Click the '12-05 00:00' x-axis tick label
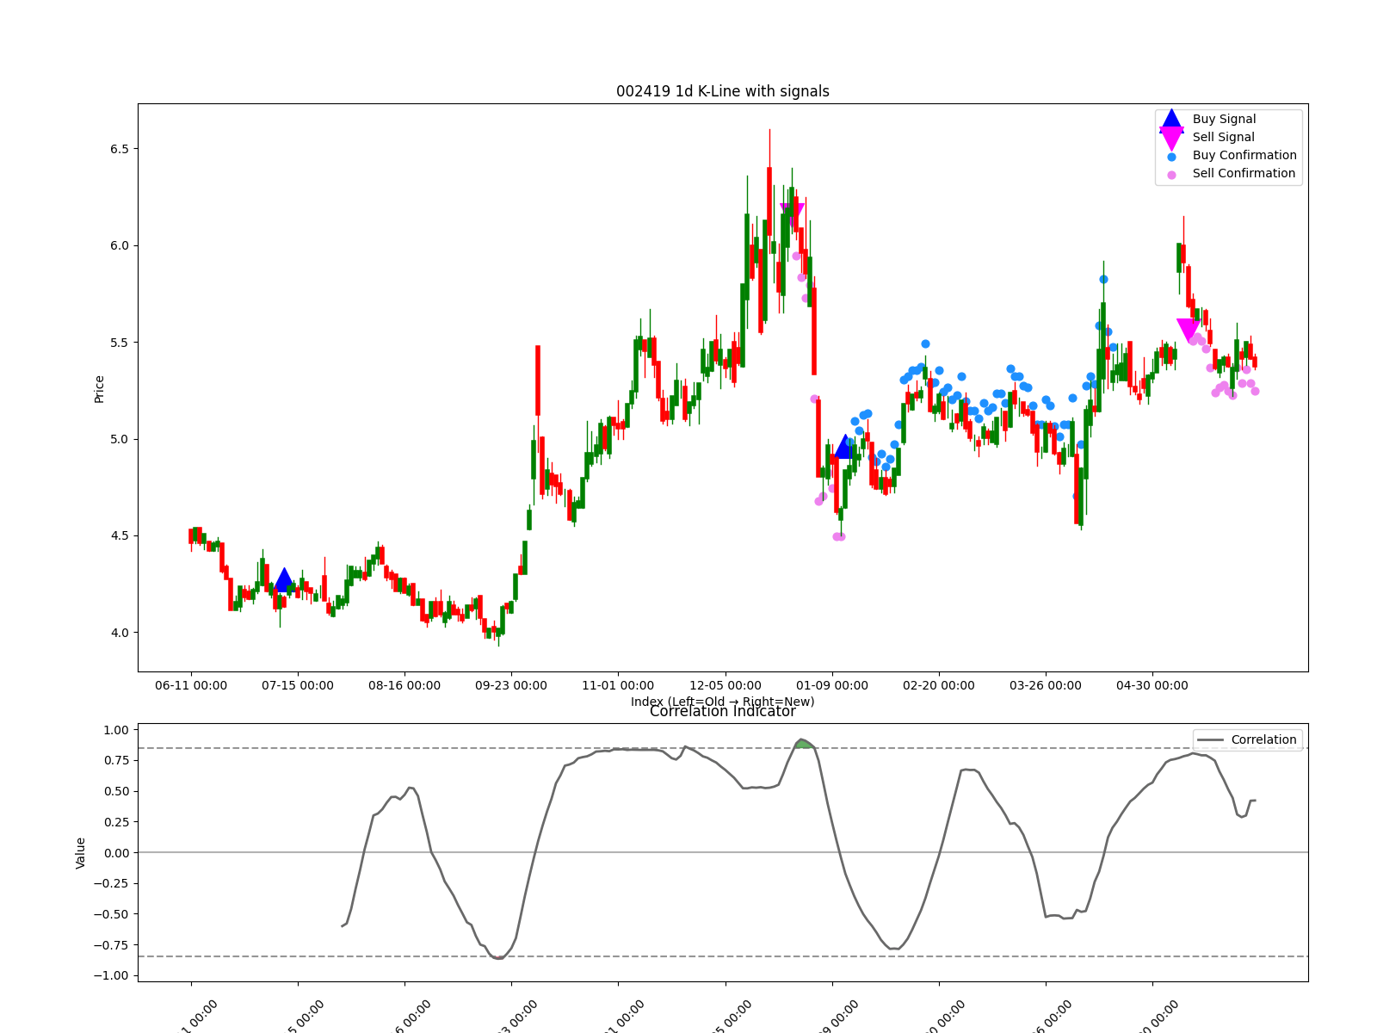This screenshot has width=1377, height=1033. pos(726,685)
